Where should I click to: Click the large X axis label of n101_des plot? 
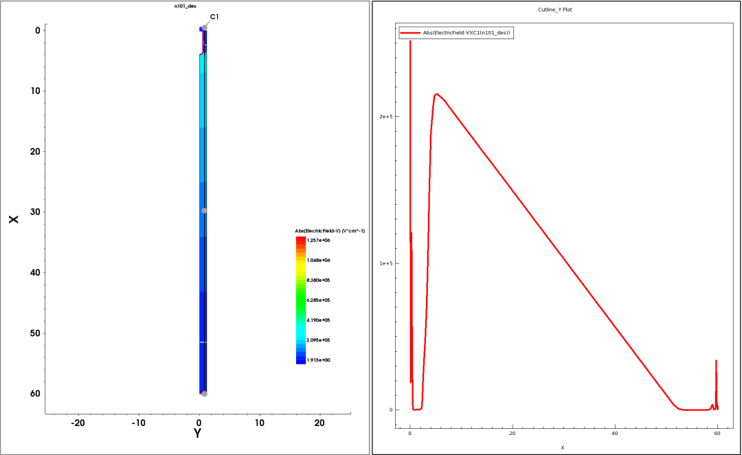(x=14, y=219)
